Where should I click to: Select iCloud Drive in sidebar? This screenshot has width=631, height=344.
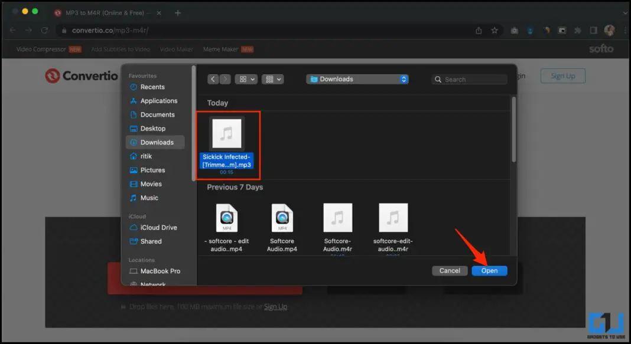[158, 227]
